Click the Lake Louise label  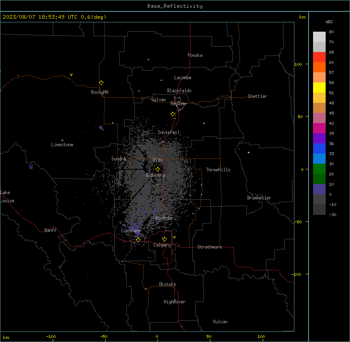click(x=7, y=197)
